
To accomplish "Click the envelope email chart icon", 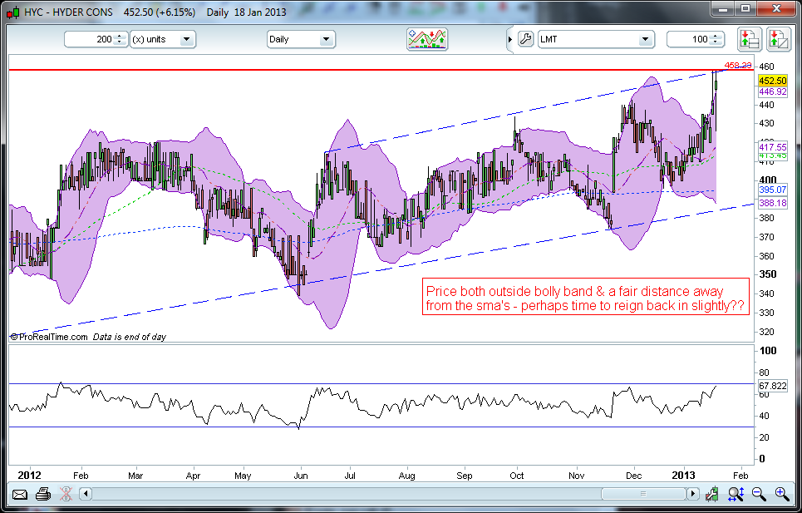I will tap(20, 495).
